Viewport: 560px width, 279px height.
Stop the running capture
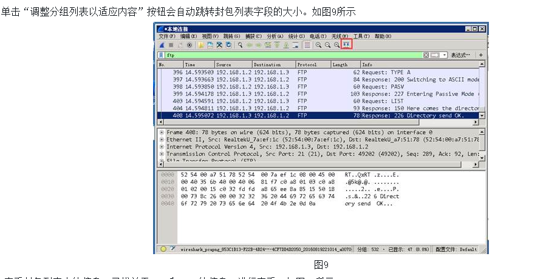pos(171,45)
